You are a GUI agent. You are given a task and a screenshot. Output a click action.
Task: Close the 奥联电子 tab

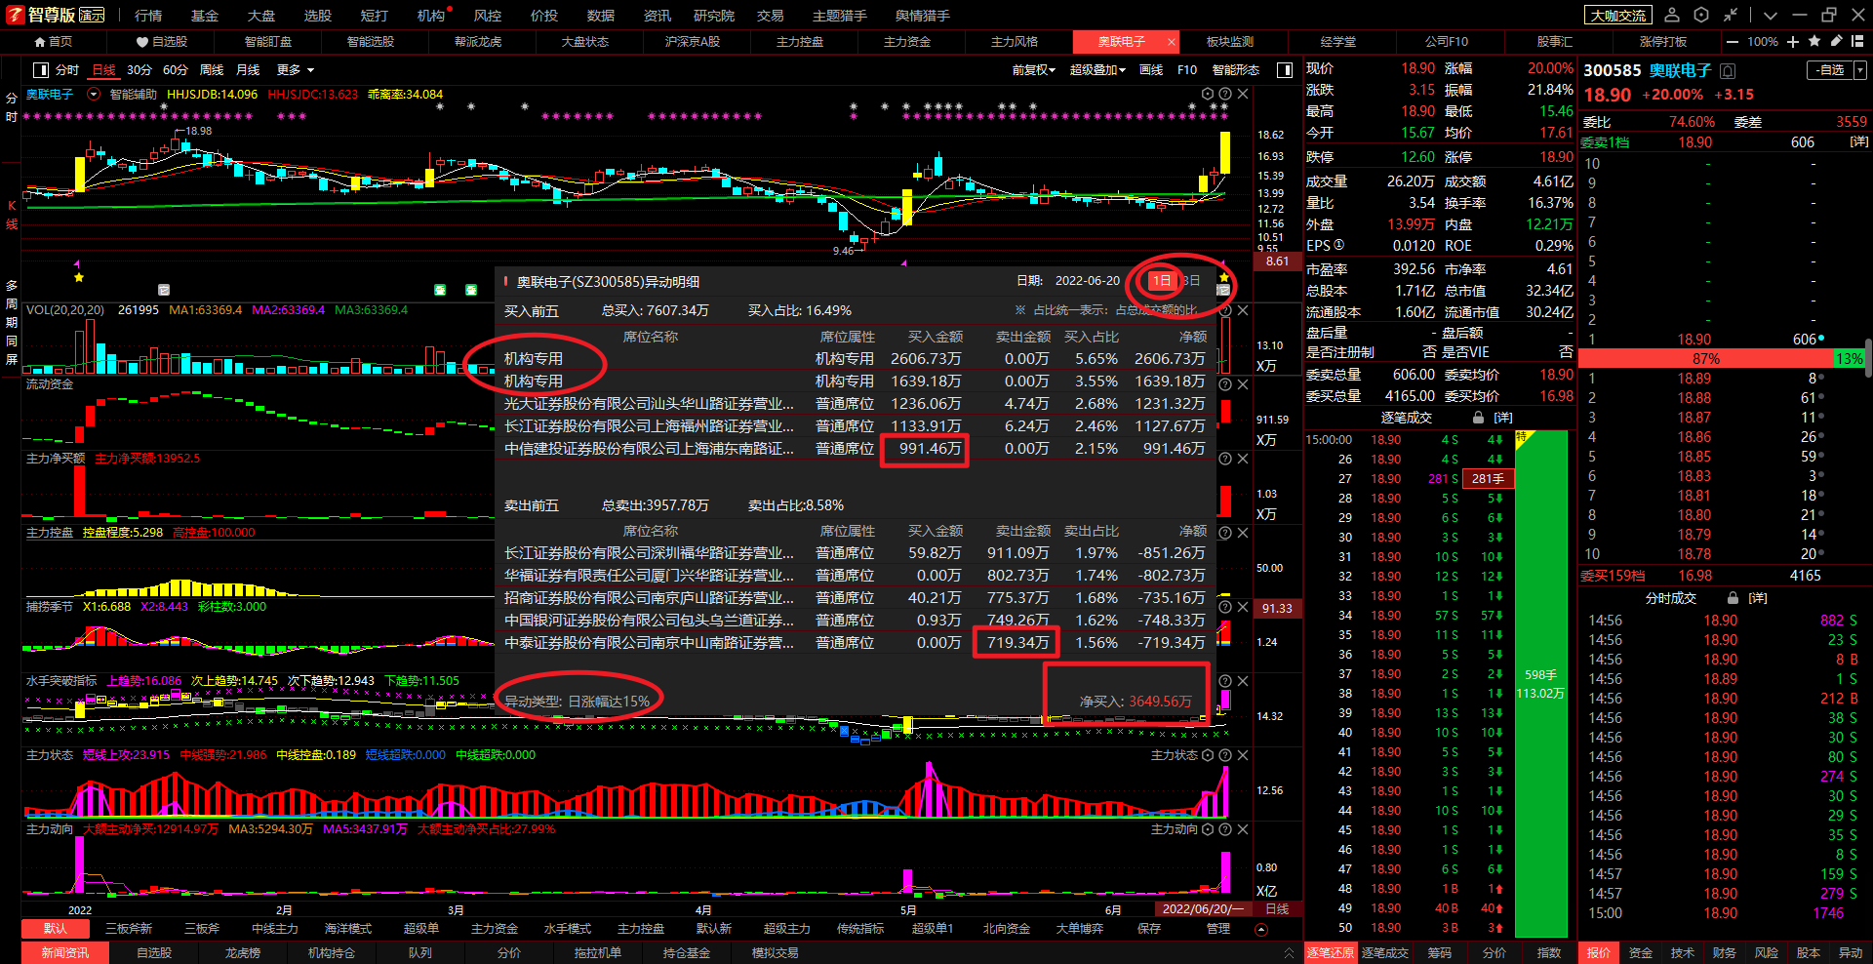coord(1170,42)
